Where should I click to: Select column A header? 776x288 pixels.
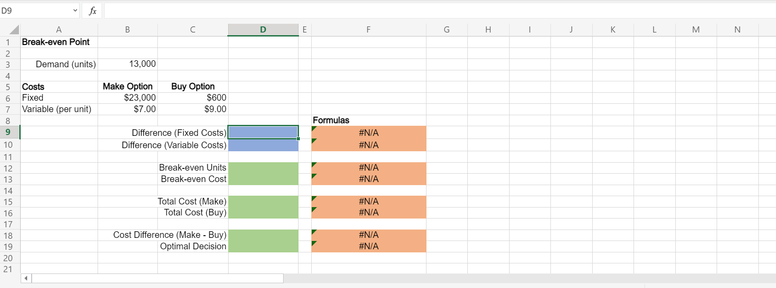[59, 29]
